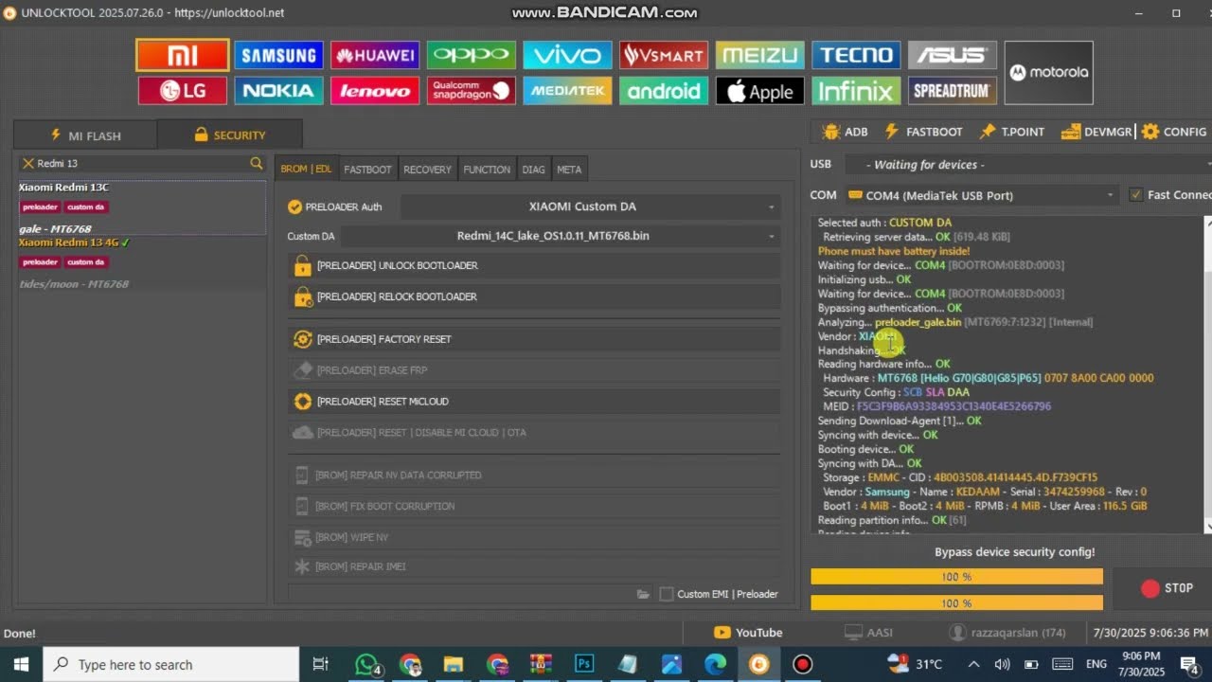The width and height of the screenshot is (1212, 682).
Task: Click the log panel vertical scrollbar
Action: pos(1207,374)
